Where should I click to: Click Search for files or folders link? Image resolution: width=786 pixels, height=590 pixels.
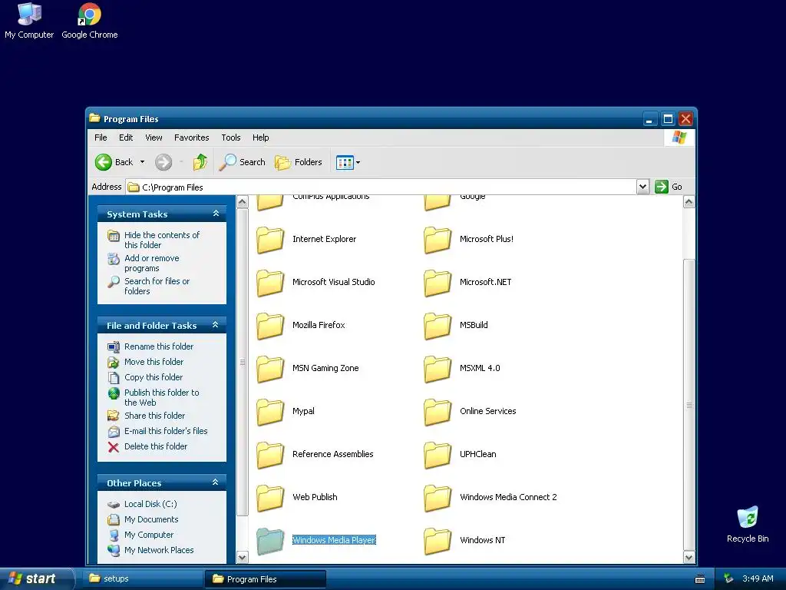click(x=157, y=286)
